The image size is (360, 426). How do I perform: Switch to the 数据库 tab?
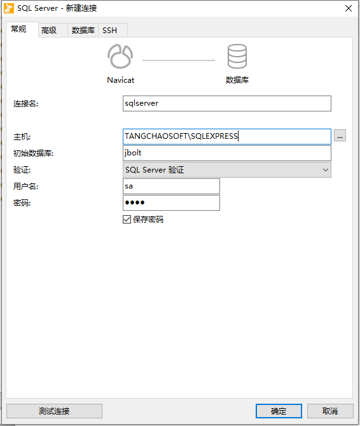point(83,30)
